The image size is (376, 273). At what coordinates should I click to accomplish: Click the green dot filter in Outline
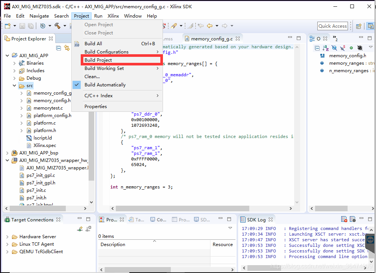(x=351, y=48)
